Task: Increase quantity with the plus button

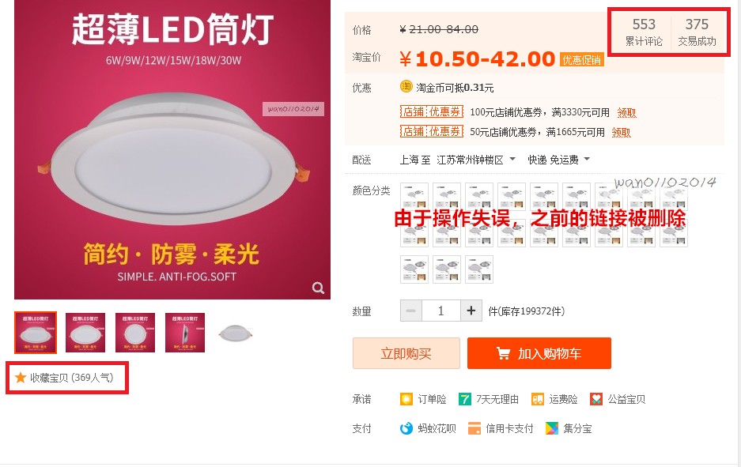Action: pos(471,311)
